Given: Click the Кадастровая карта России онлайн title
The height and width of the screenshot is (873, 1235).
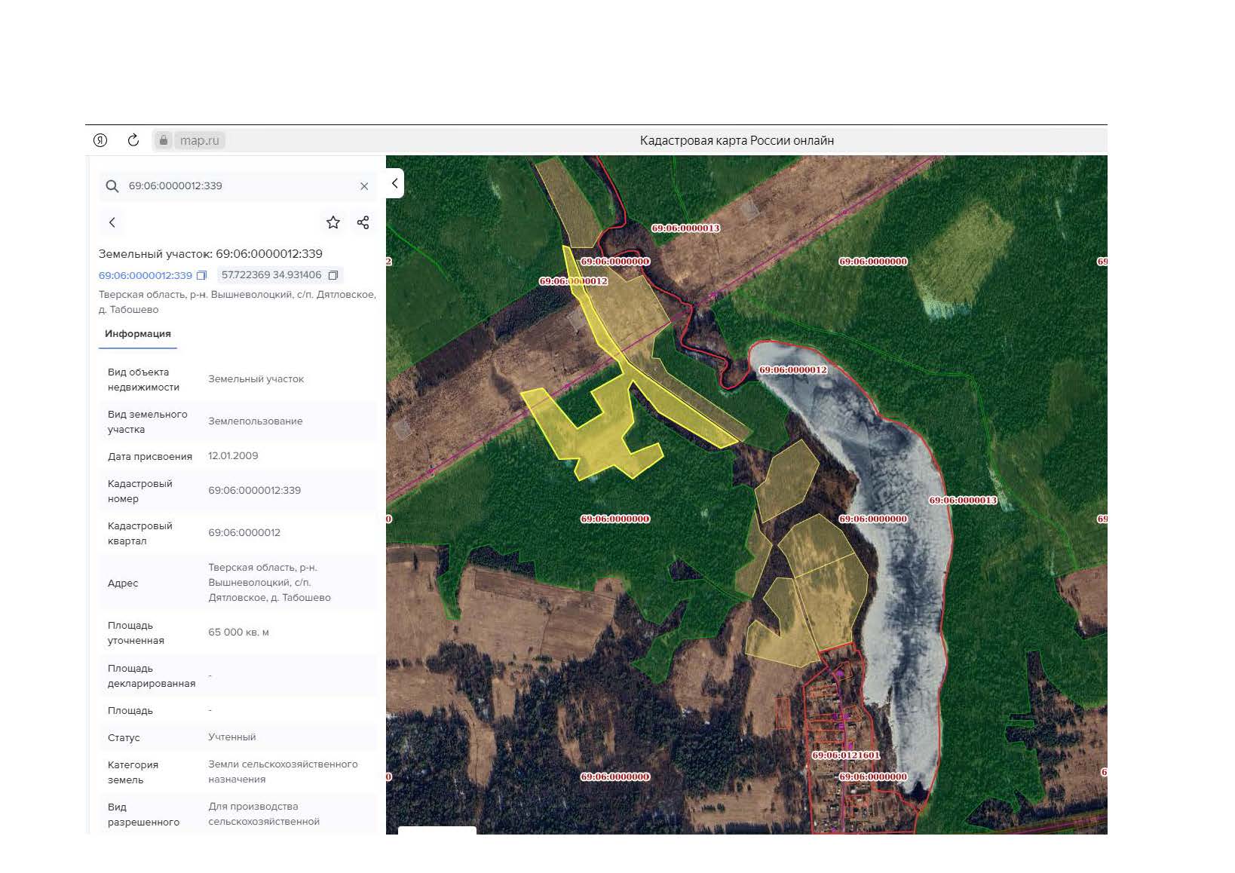Looking at the screenshot, I should pos(737,140).
